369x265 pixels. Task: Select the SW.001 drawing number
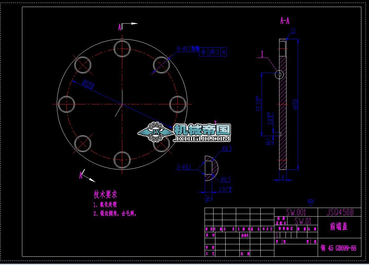click(x=296, y=212)
